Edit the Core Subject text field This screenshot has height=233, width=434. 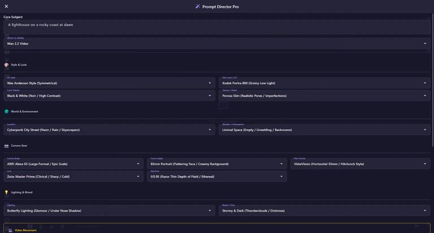pos(217,27)
